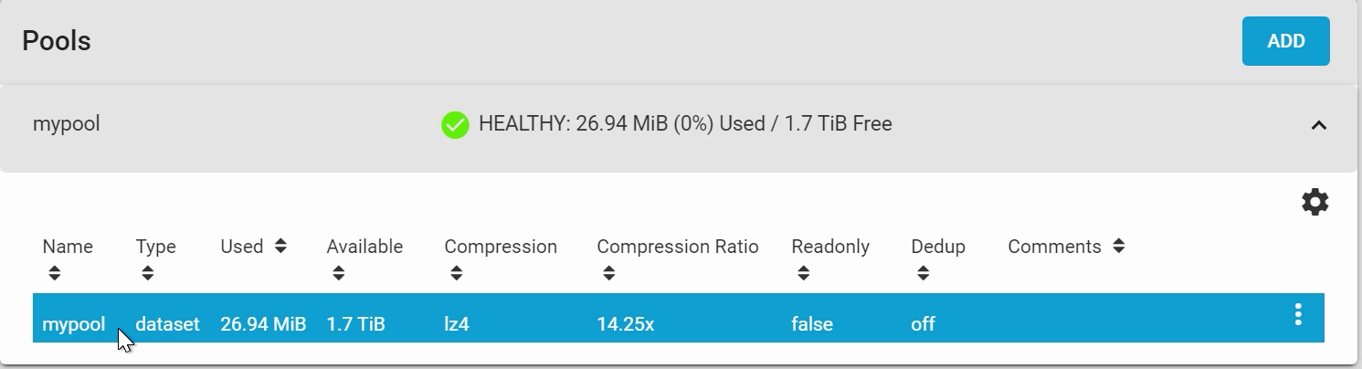This screenshot has width=1362, height=369.
Task: Sort by Readonly column sort arrows
Action: coord(804,273)
